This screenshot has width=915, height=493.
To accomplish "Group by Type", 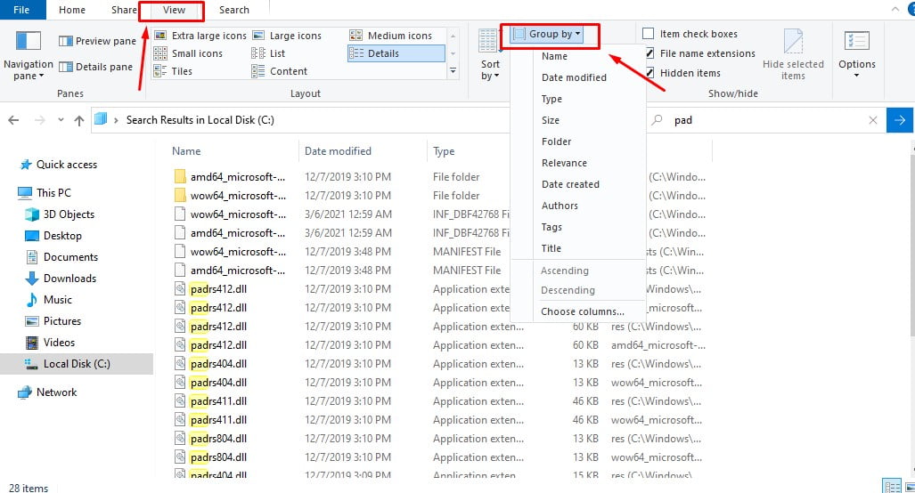I will click(551, 99).
